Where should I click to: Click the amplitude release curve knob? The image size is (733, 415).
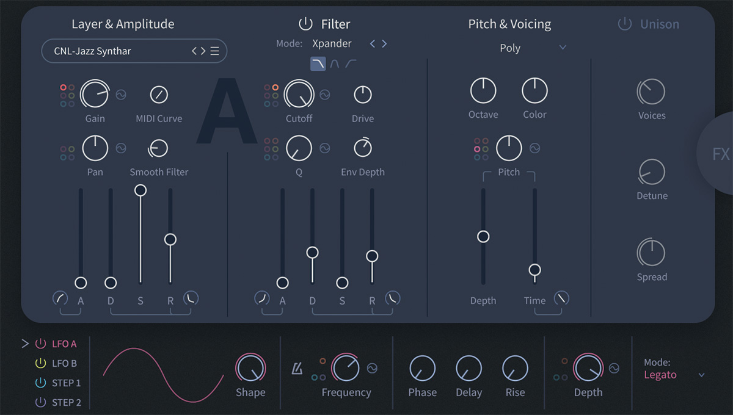[x=191, y=298]
